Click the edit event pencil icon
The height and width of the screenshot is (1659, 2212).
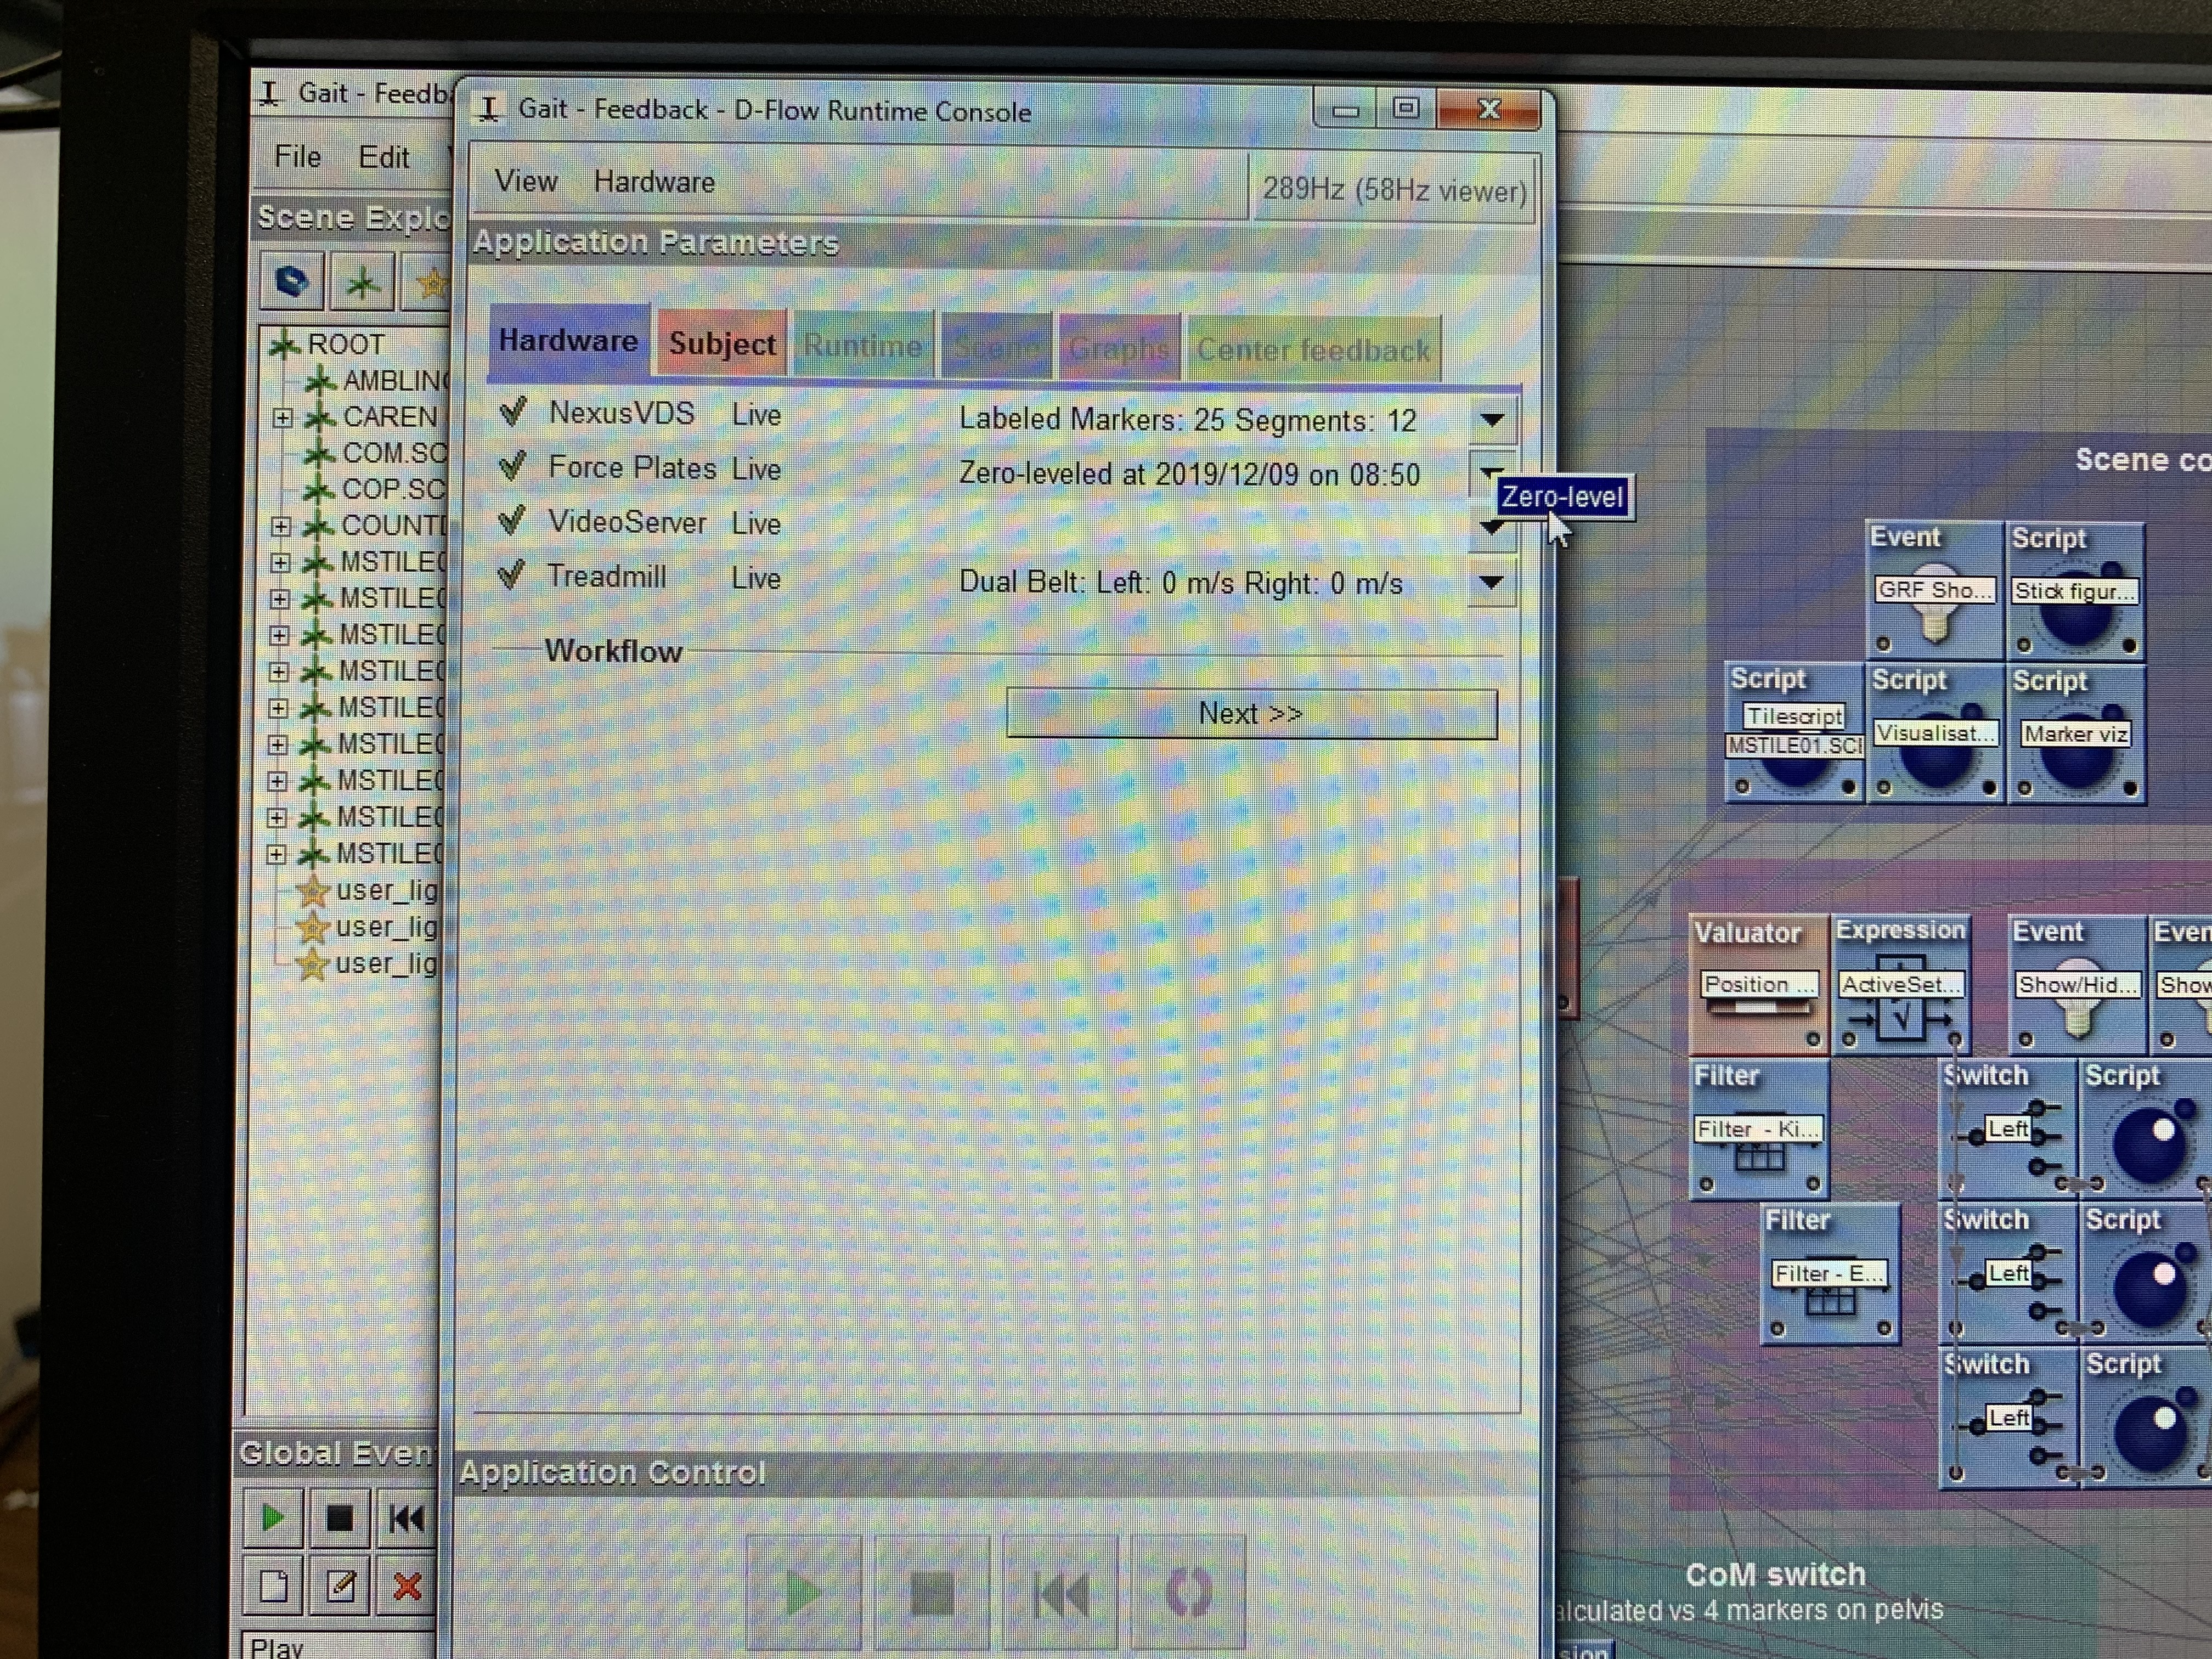(x=340, y=1586)
